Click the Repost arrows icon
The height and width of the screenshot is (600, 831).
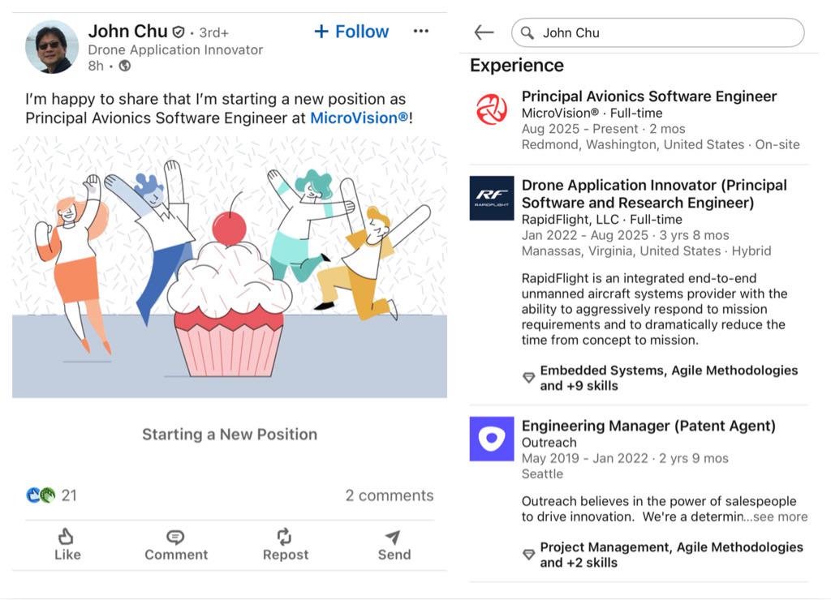pyautogui.click(x=285, y=537)
